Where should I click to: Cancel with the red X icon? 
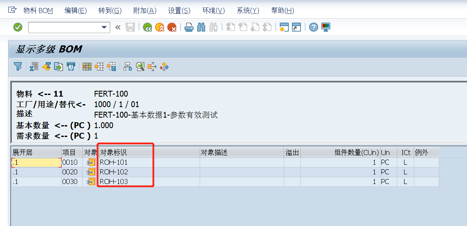pos(172,27)
